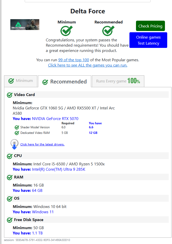
Task: Switch to the Minimum tab
Action: pos(21,81)
